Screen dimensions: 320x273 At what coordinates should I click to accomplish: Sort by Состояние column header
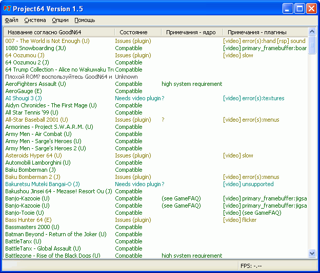coord(138,32)
